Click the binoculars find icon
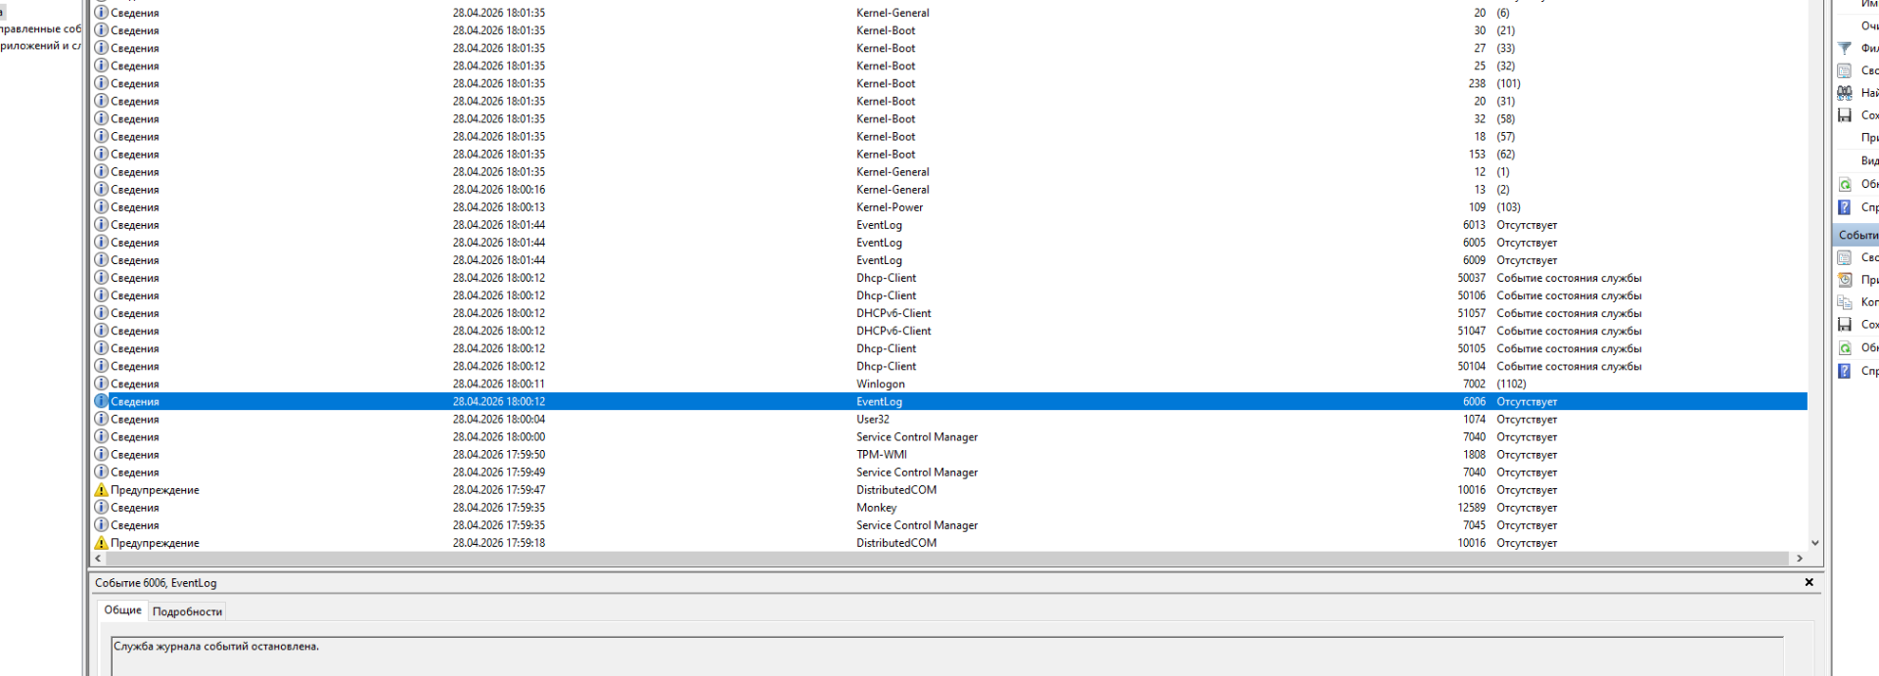The image size is (1879, 676). pyautogui.click(x=1845, y=93)
